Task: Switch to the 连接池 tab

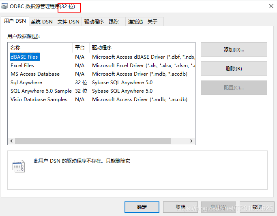Action: click(x=135, y=22)
